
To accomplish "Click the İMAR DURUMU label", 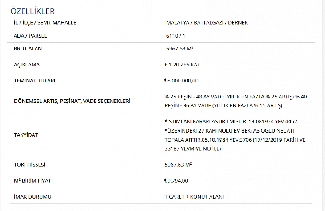I will click(x=33, y=197).
